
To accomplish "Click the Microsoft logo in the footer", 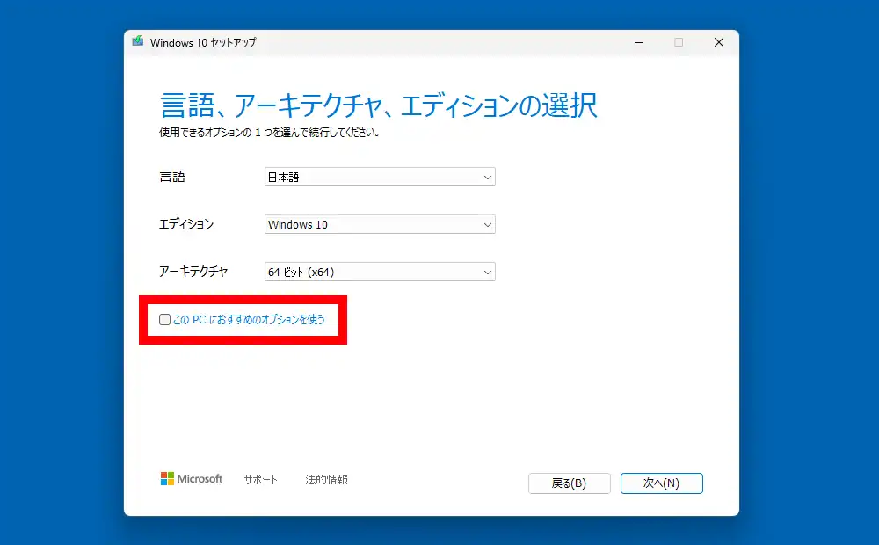I will pos(192,479).
